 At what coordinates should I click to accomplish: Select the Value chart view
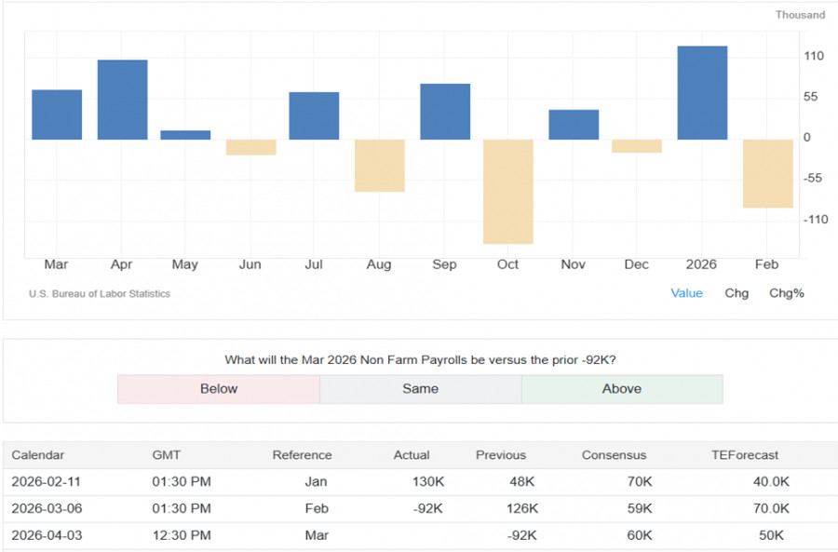click(686, 293)
